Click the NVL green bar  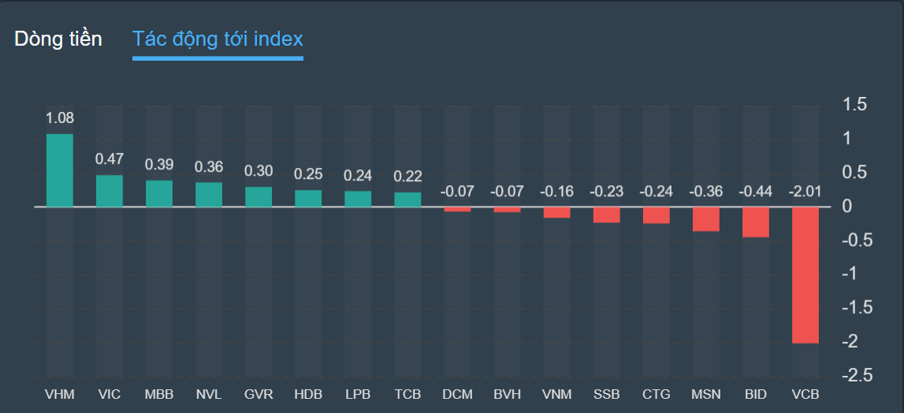[x=209, y=195]
